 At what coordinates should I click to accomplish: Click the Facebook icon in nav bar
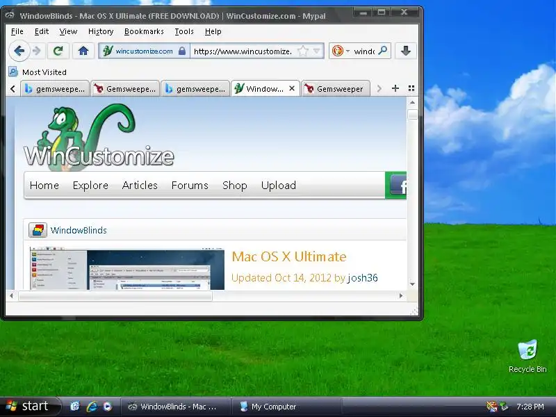pos(398,185)
